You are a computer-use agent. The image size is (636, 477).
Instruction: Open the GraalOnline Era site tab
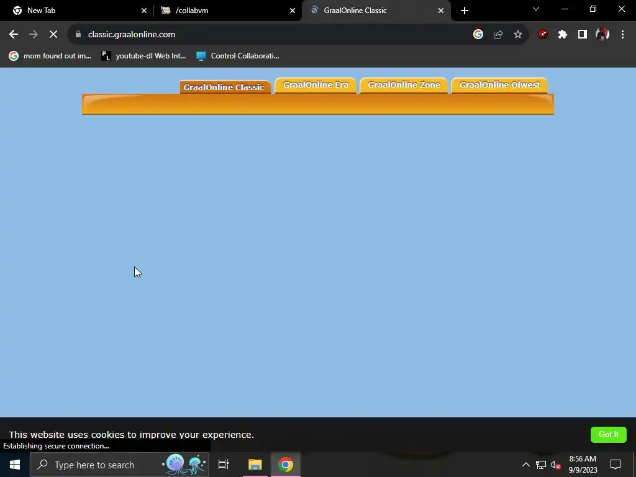pyautogui.click(x=316, y=84)
